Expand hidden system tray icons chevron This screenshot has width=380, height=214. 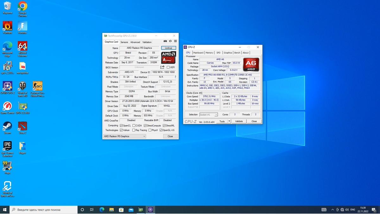(x=332, y=210)
